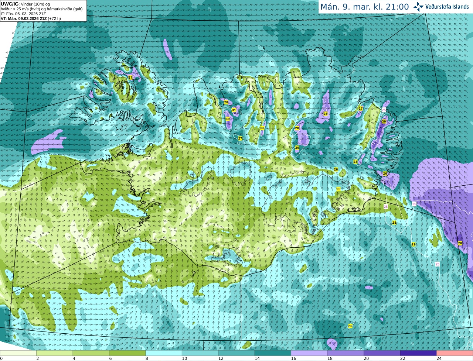473x361 pixels.
Task: Pick the medium teal 12–14 legend swatch
Action: (236, 353)
